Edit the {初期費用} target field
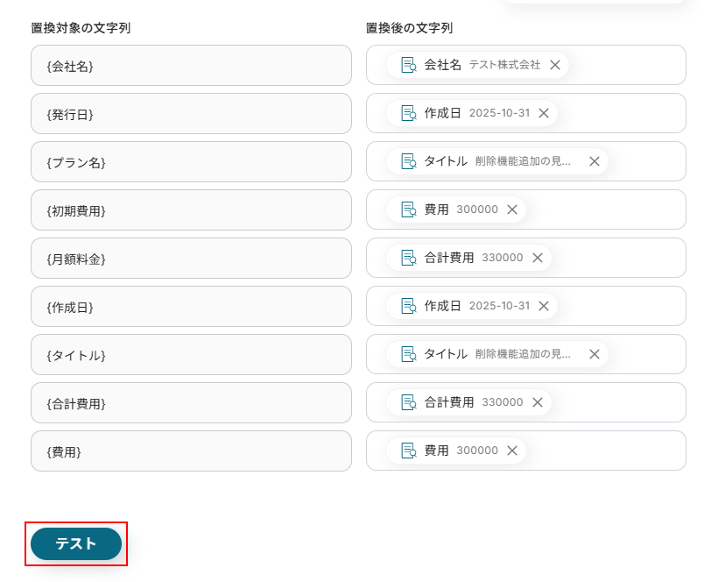711x582 pixels. (191, 210)
